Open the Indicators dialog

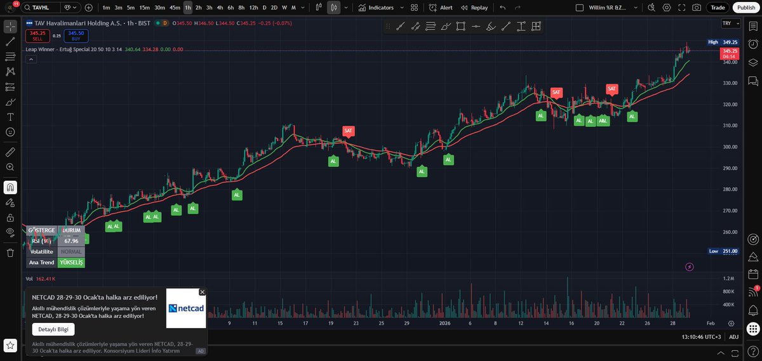[376, 8]
